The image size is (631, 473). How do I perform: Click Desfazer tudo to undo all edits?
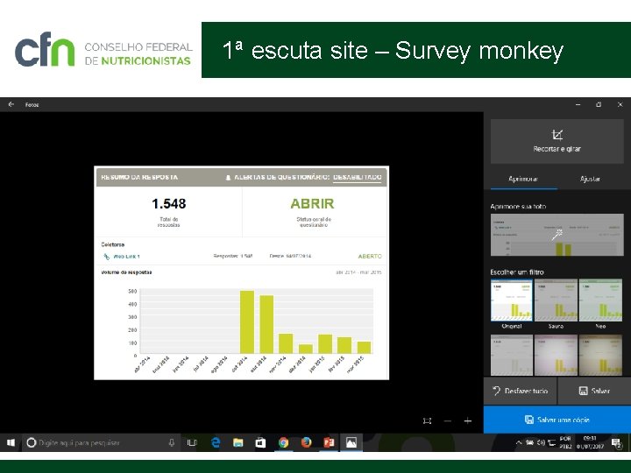(520, 391)
